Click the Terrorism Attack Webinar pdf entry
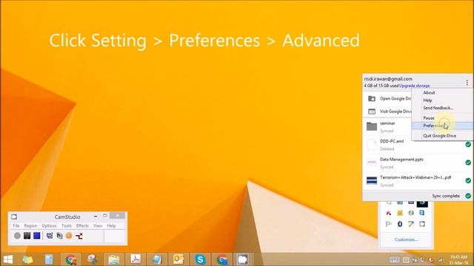The height and width of the screenshot is (266, 474). [417, 181]
